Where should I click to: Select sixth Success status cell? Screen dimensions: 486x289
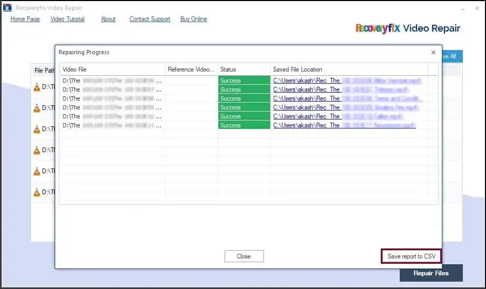coord(244,126)
